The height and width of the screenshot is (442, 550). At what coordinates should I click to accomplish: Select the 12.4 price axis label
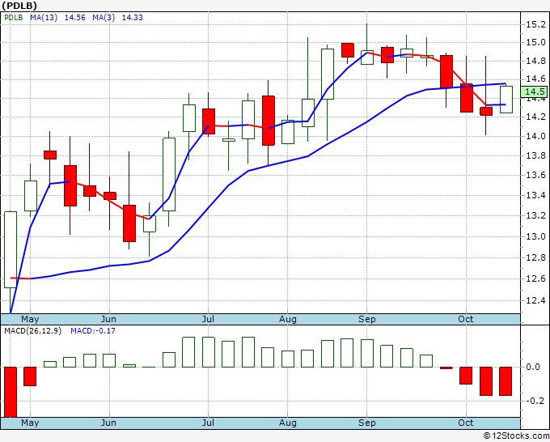[535, 300]
